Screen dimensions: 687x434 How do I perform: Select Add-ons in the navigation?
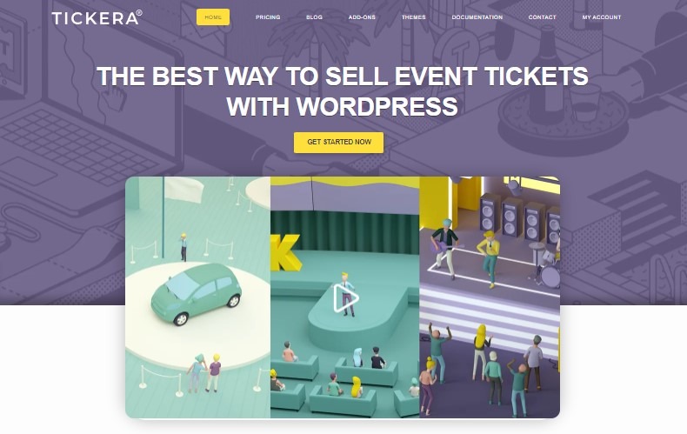click(x=362, y=17)
